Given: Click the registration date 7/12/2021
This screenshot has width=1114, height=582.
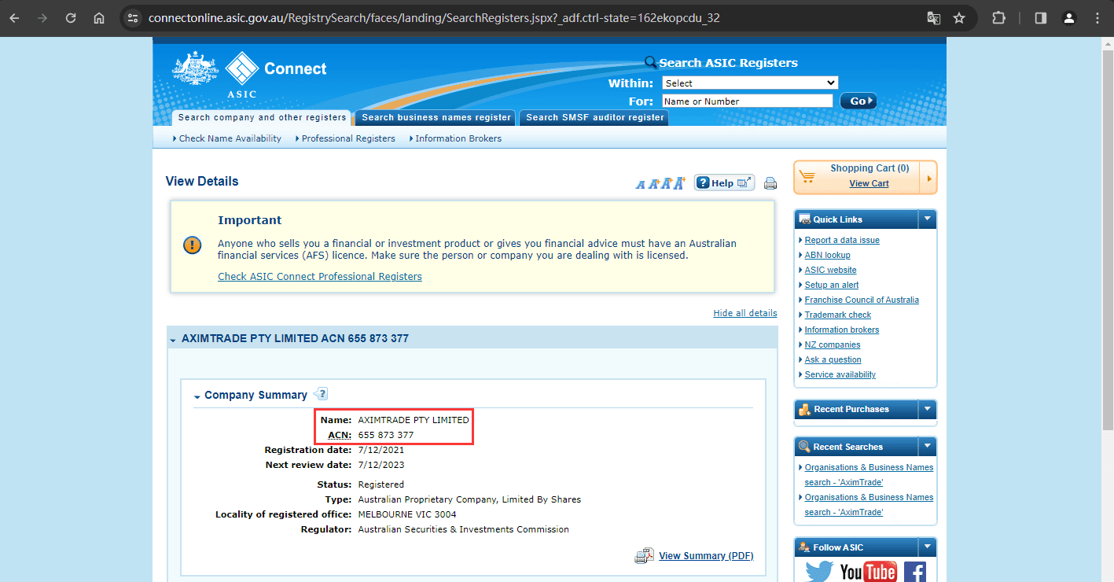Looking at the screenshot, I should (x=381, y=450).
